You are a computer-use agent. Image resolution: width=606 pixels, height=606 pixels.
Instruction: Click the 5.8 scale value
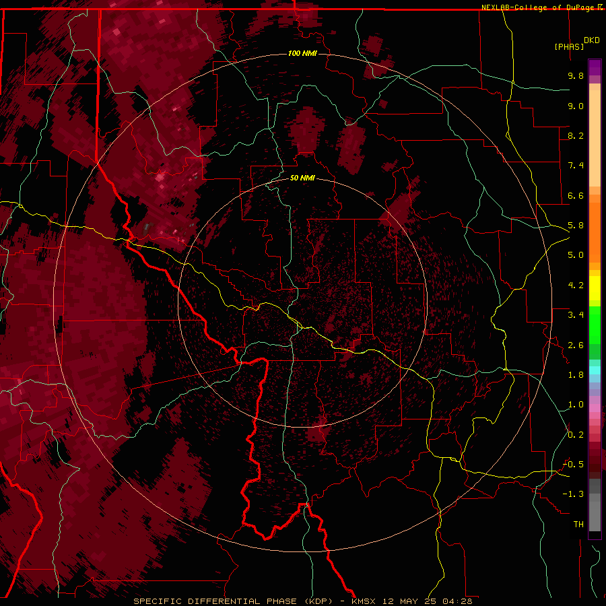point(576,226)
